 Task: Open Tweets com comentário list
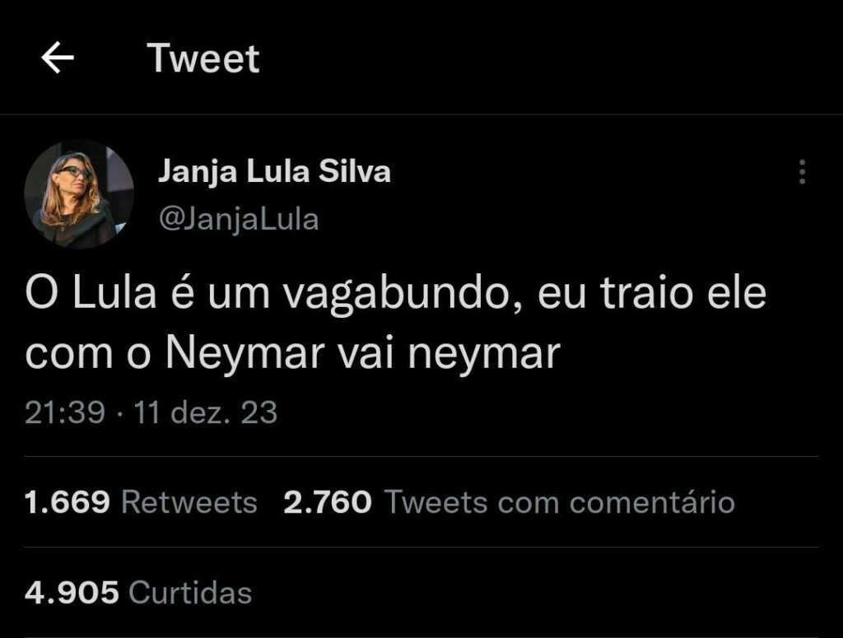click(x=559, y=501)
